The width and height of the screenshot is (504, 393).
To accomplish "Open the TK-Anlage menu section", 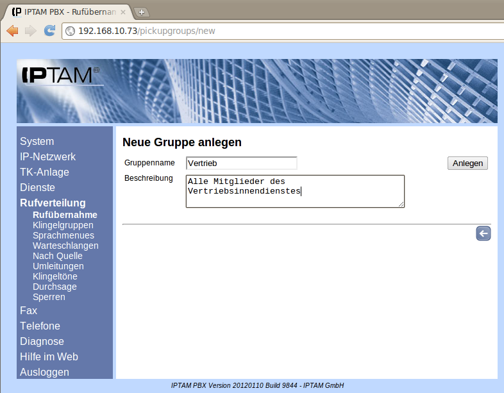I will (x=44, y=172).
